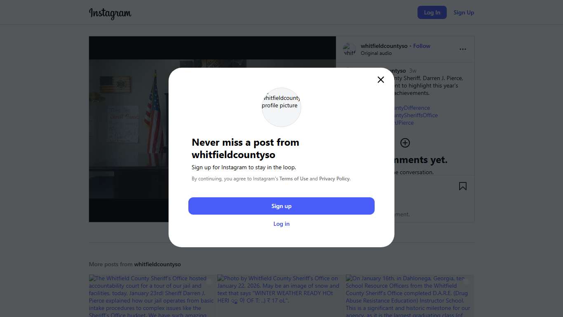Click the profile picture inside the popup
The width and height of the screenshot is (563, 317).
pos(281,107)
